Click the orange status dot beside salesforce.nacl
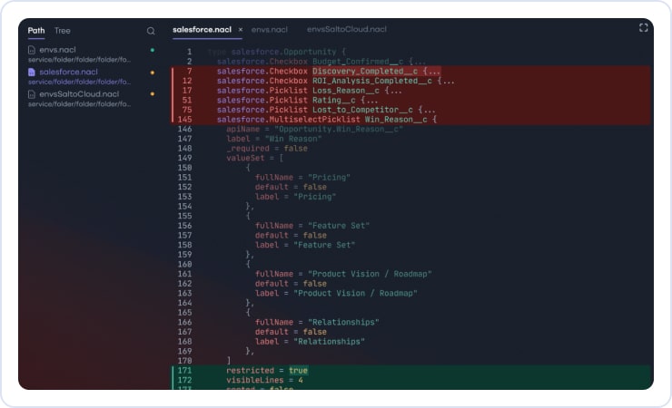 click(x=153, y=73)
